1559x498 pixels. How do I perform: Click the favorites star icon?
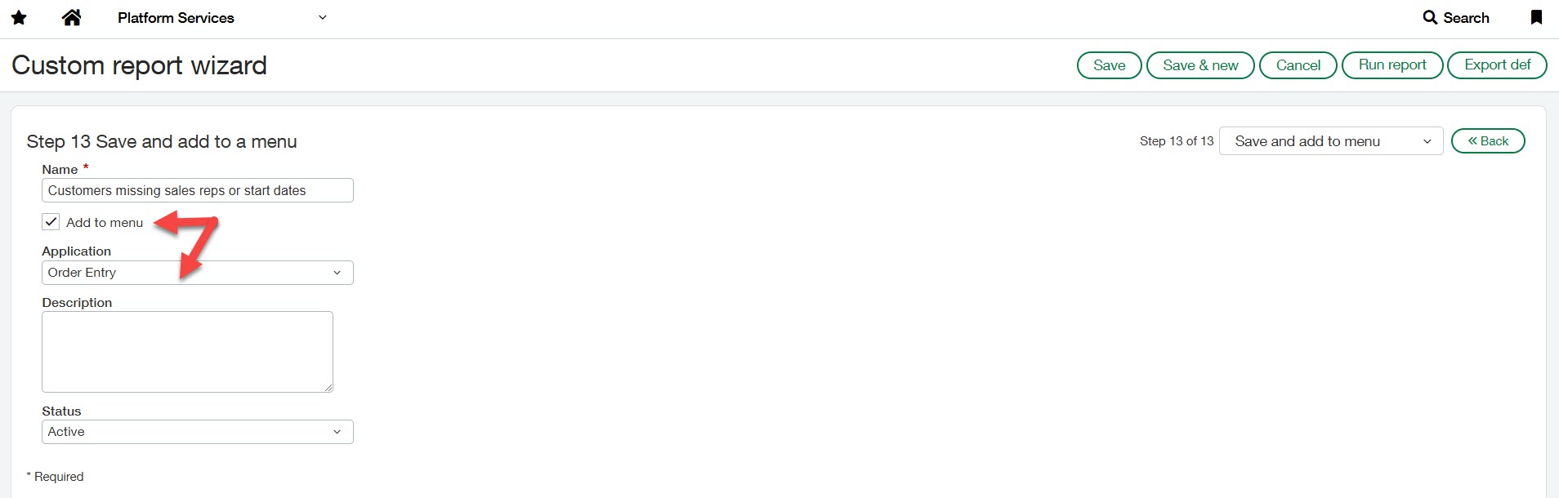pyautogui.click(x=19, y=17)
